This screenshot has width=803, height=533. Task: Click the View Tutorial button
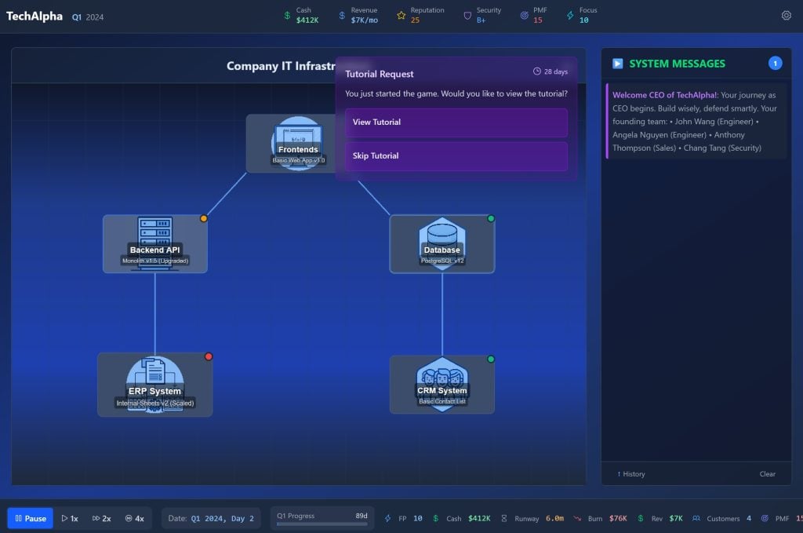pos(456,122)
